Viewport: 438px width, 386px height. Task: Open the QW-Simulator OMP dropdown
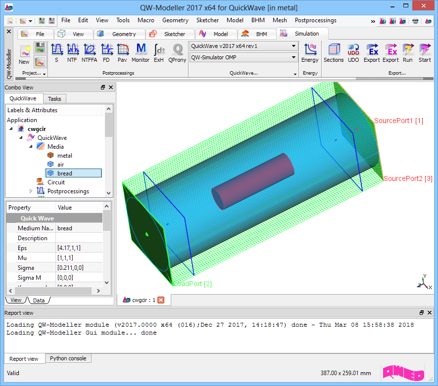pos(293,58)
